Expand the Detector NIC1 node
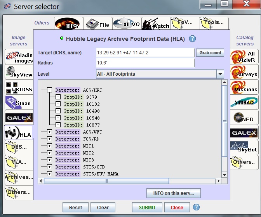Viewport: 261px width, 217px height. click(49, 146)
